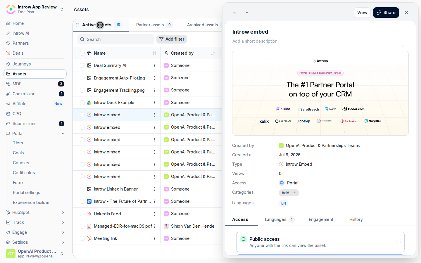Toggle select-all checkbox in Name header

(82, 53)
